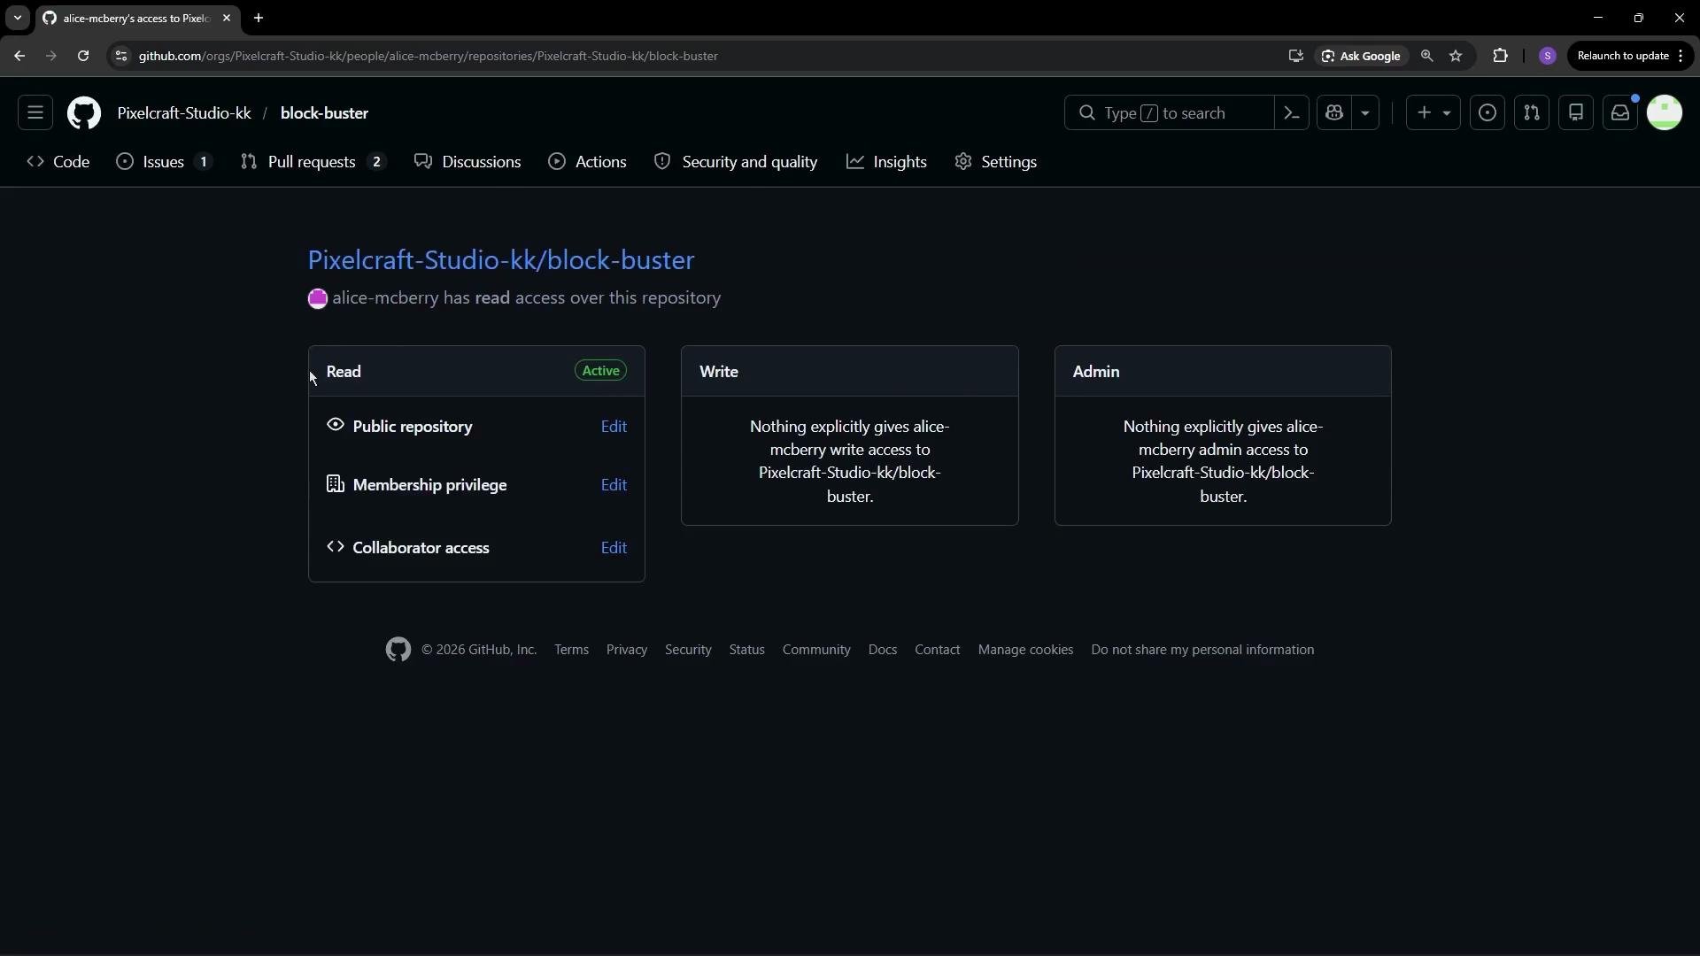Open Security and quality tab
This screenshot has width=1700, height=956.
[736, 162]
